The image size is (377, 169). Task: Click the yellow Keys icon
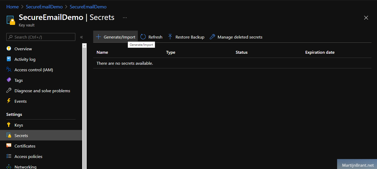click(x=9, y=125)
